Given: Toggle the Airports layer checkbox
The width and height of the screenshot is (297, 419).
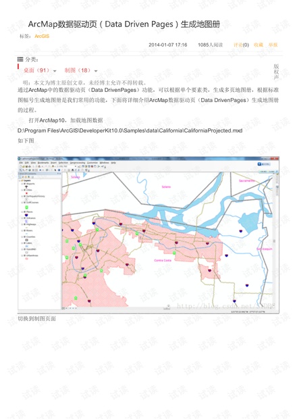Looking at the screenshot, I should tap(24, 184).
